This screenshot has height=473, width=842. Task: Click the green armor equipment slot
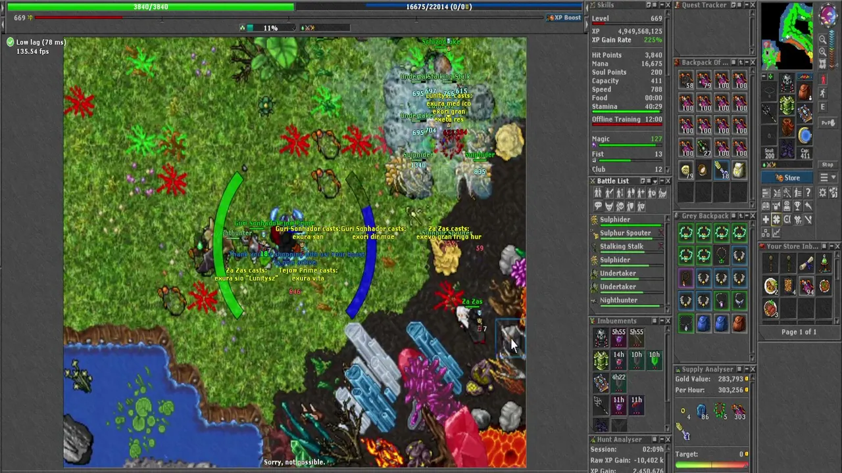[x=787, y=105]
